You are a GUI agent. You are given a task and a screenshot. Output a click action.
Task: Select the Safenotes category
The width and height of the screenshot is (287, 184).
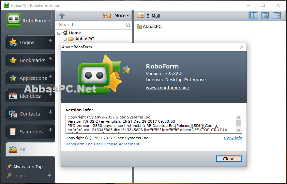point(30,131)
